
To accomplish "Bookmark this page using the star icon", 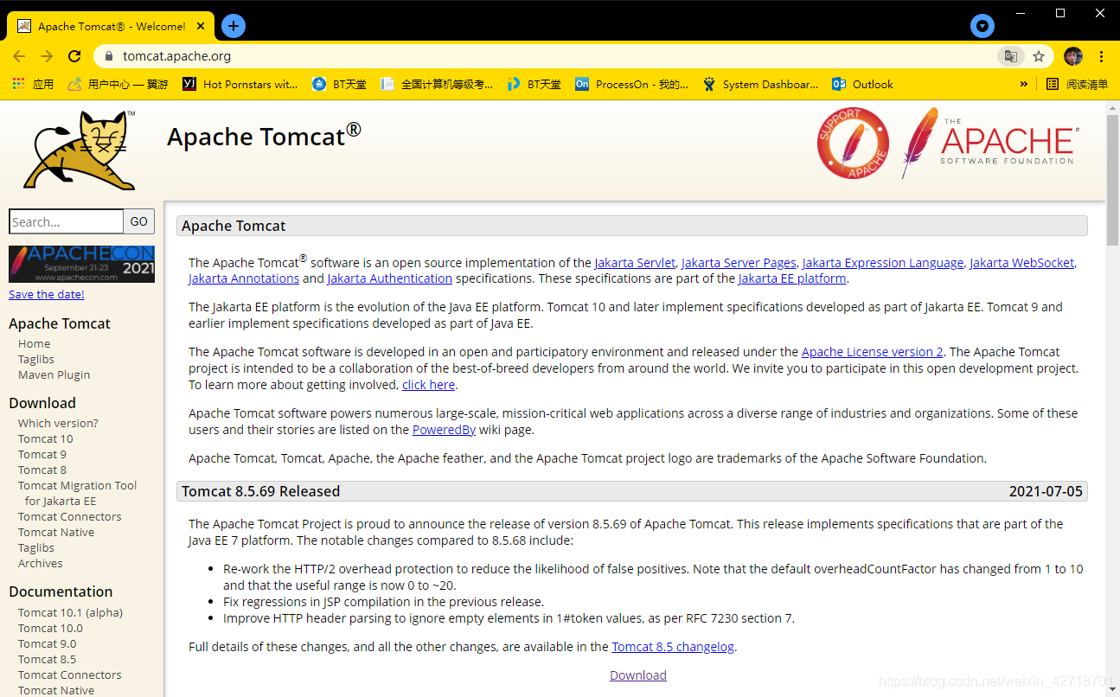I will coord(1038,54).
